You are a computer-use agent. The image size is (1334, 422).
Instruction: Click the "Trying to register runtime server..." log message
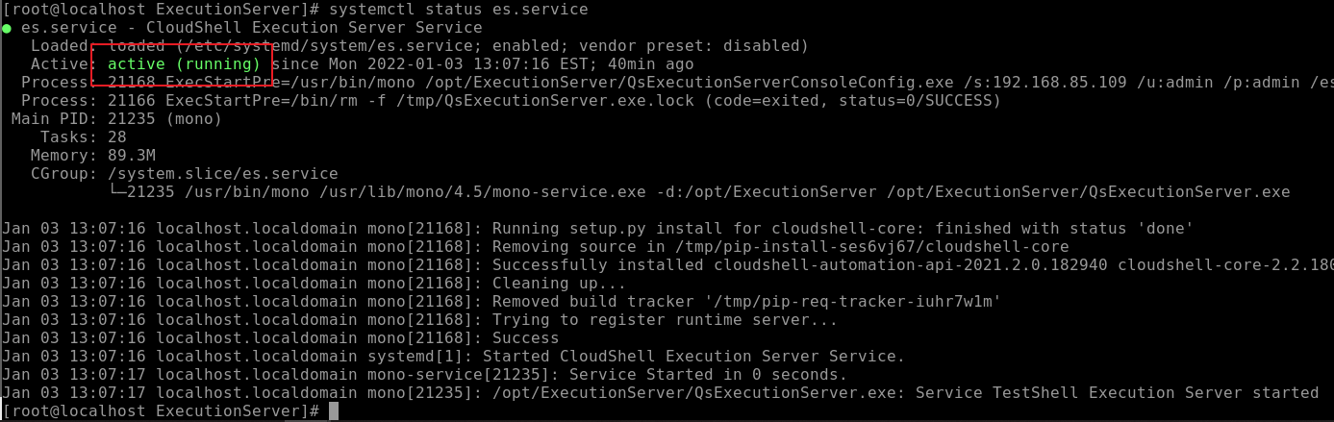tap(665, 320)
